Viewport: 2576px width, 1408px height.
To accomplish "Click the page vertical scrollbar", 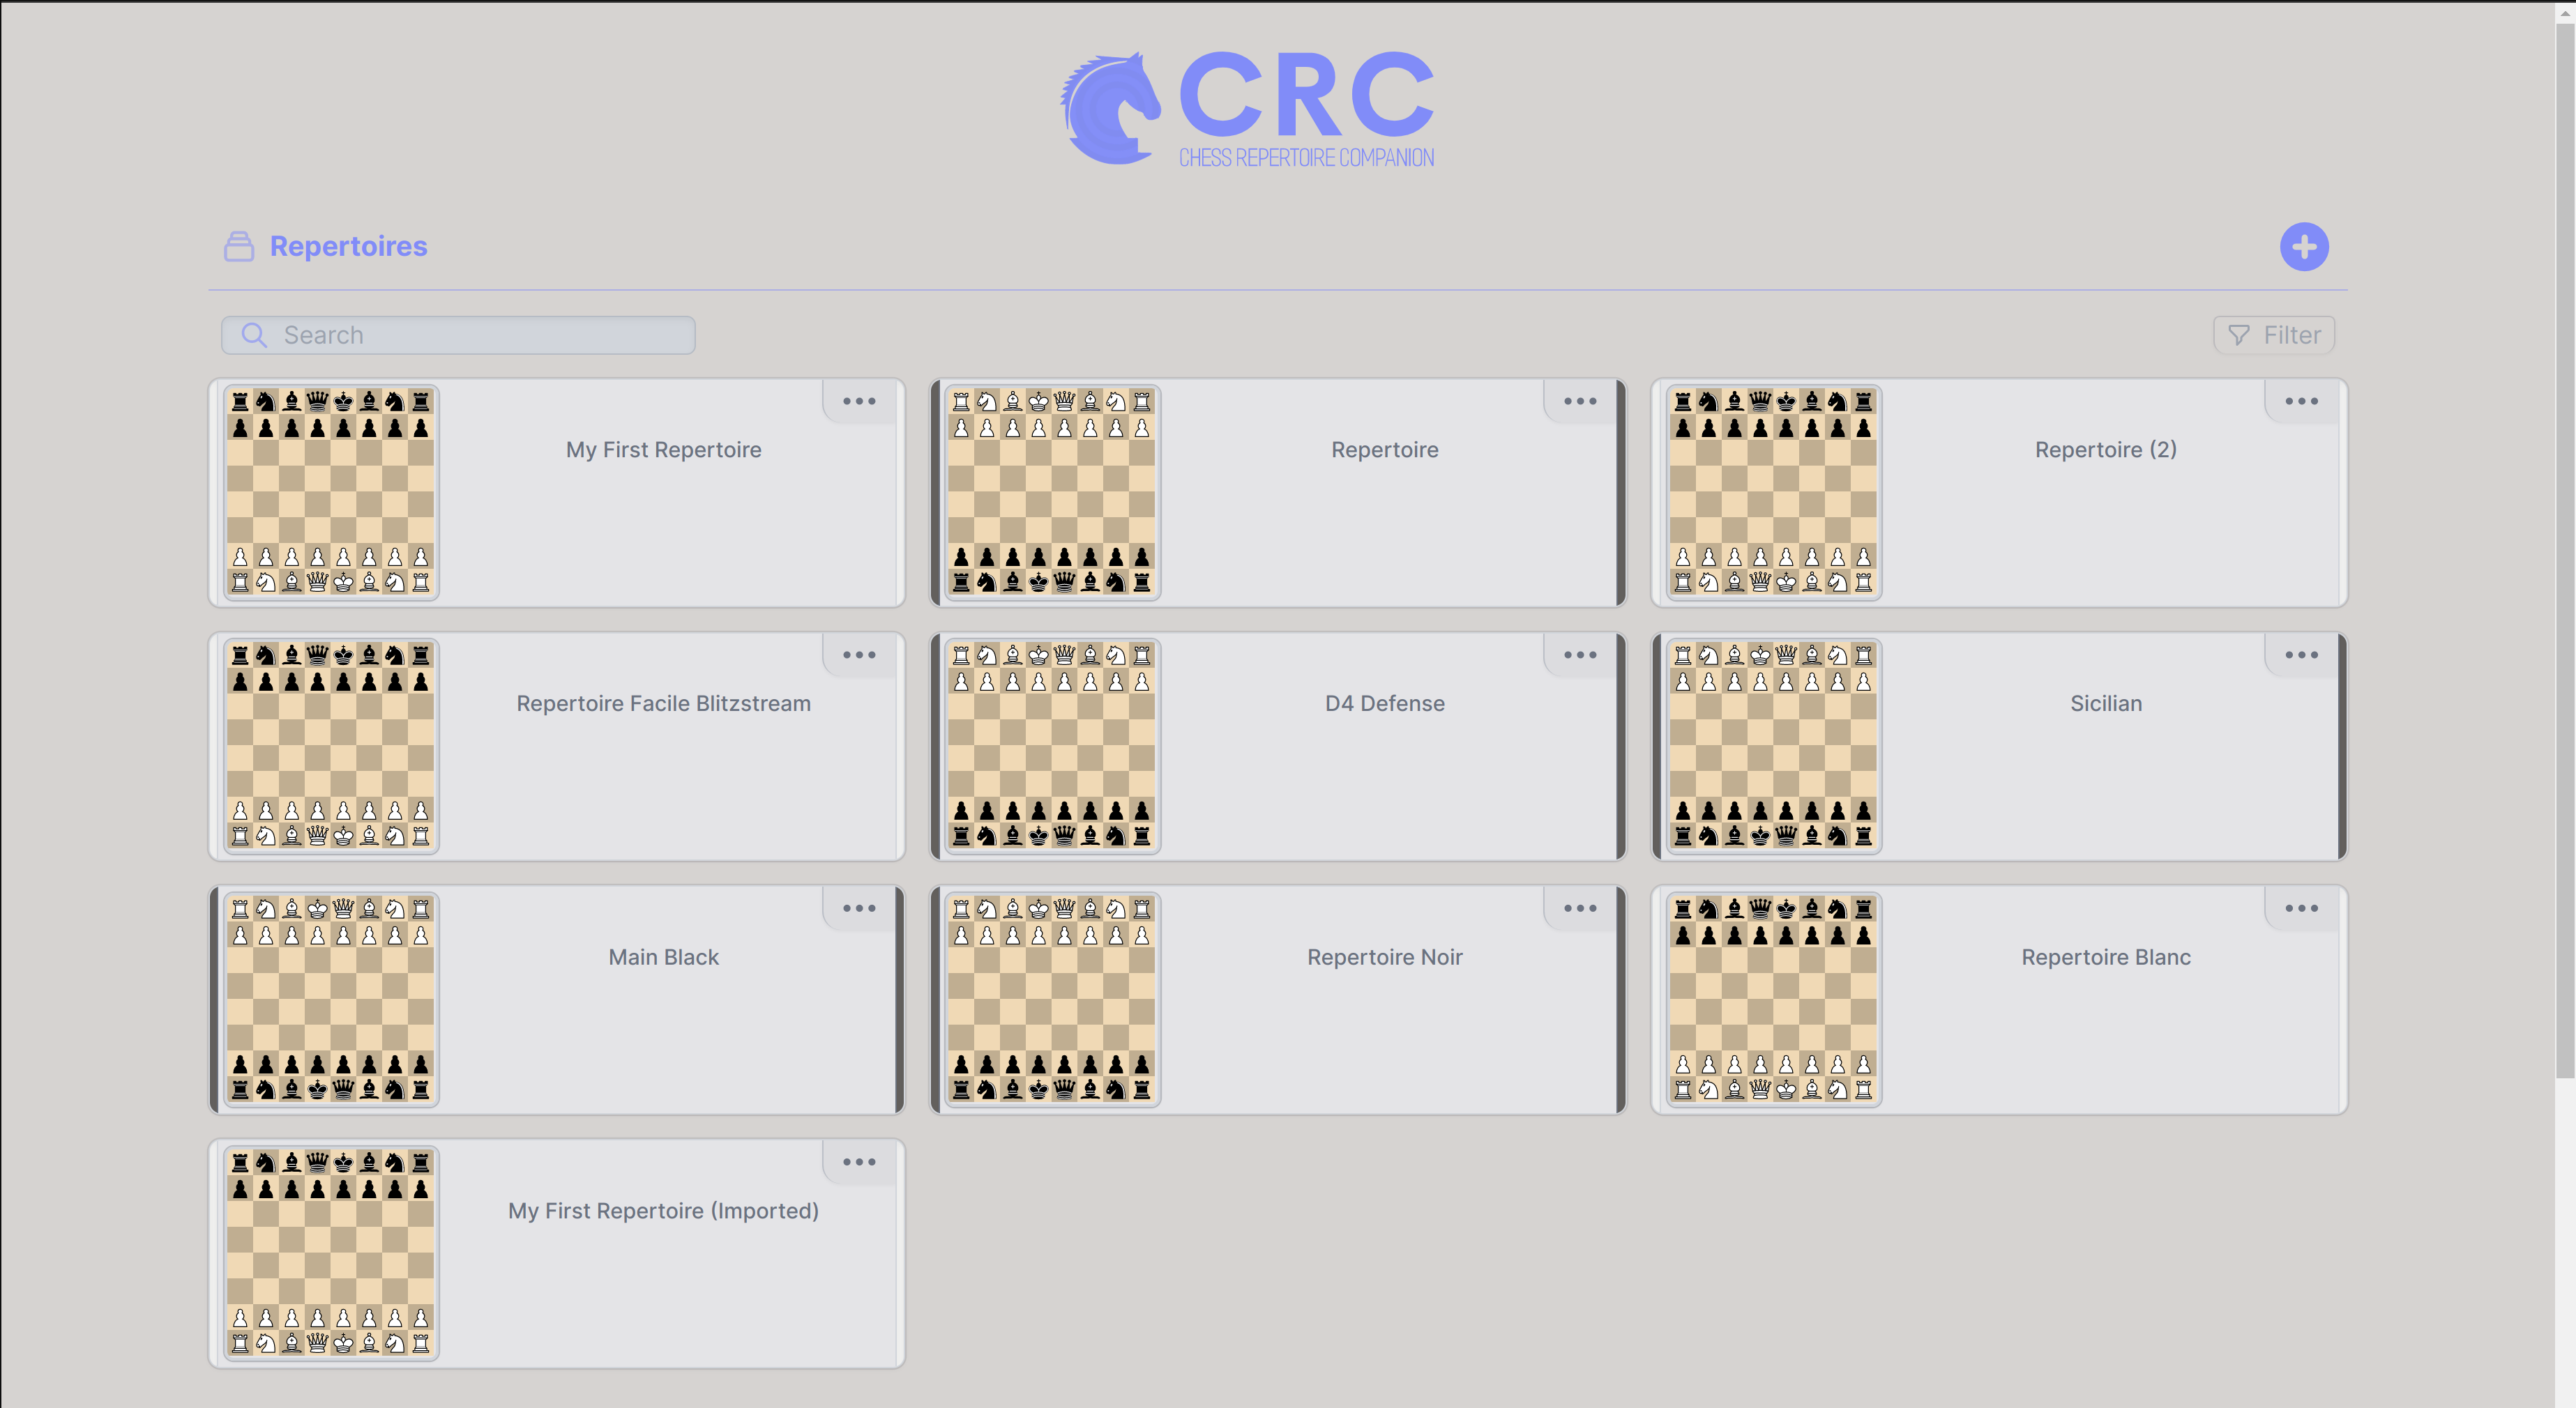I will pyautogui.click(x=2565, y=550).
